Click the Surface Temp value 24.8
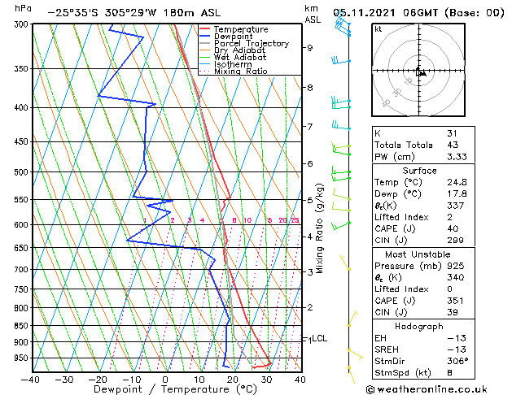The width and height of the screenshot is (512, 395). 457,182
